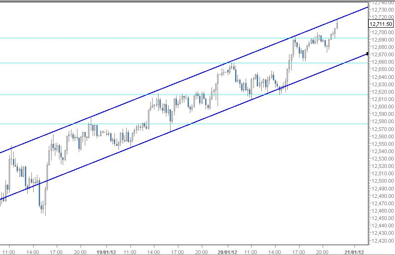The height and width of the screenshot is (255, 395).
Task: Click the current price tag 12,711.50
Action: click(381, 24)
